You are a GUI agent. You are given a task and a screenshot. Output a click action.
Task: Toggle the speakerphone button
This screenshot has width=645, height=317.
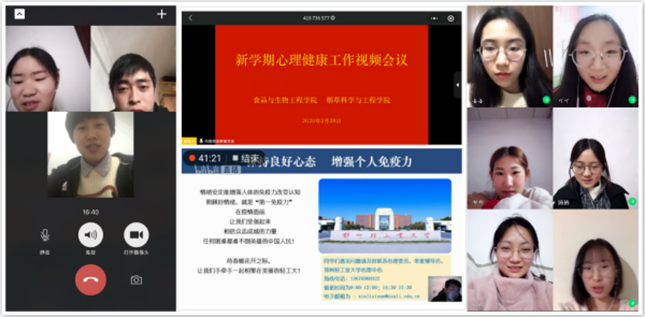(90, 235)
